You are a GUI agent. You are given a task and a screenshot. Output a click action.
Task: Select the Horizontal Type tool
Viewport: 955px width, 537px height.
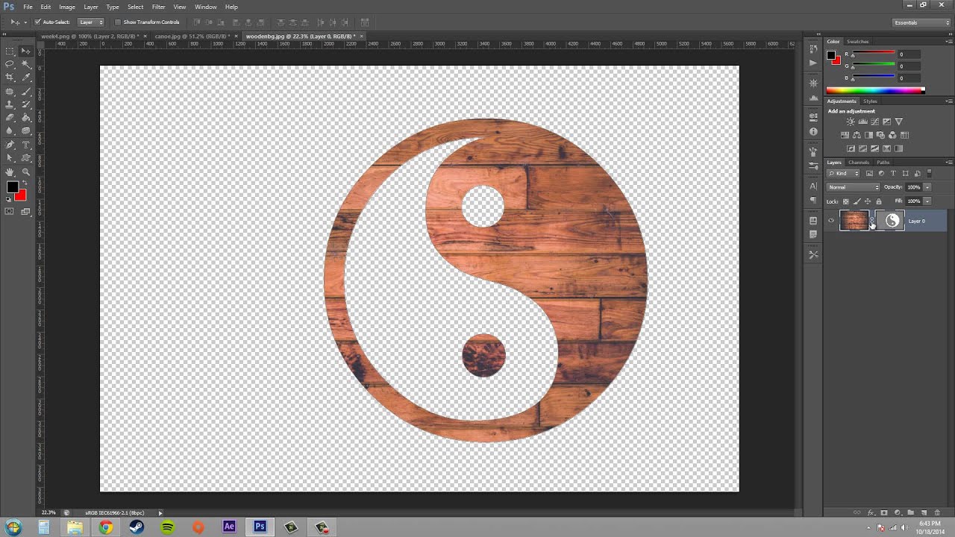25,144
